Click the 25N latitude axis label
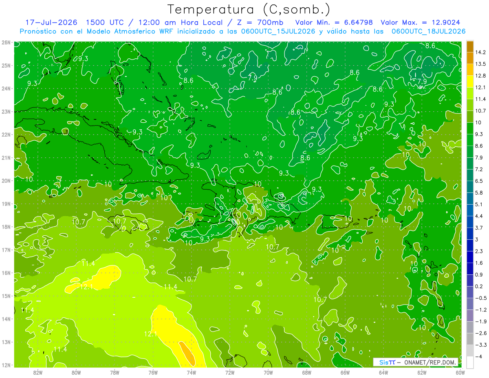This screenshot has height=378, width=489. click(x=6, y=65)
